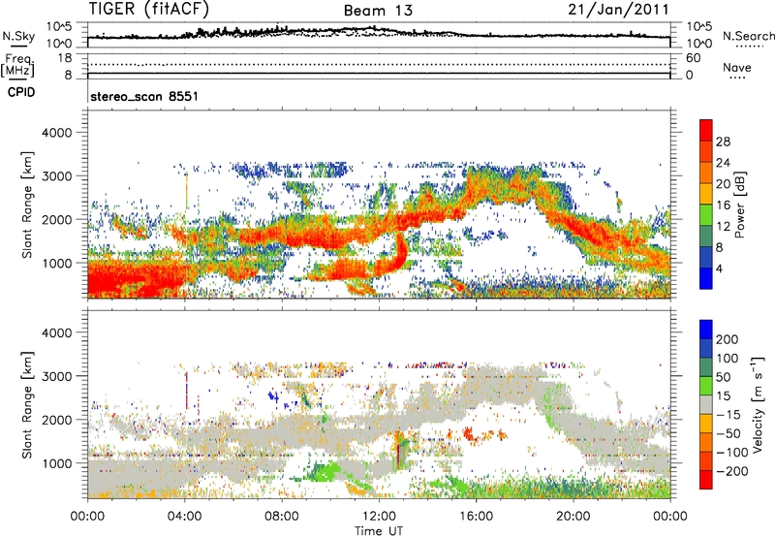
Task: Click the 4 label on Power colorbar
Action: point(720,268)
